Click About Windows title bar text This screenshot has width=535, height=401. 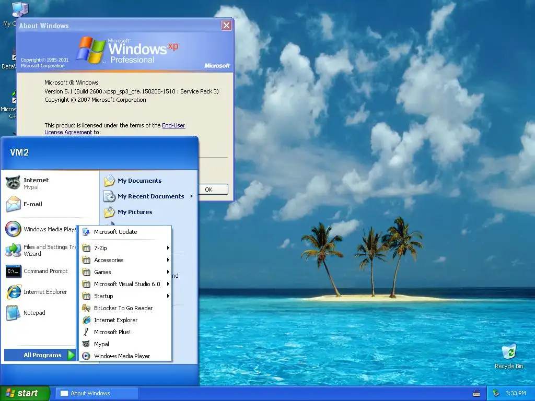(44, 26)
